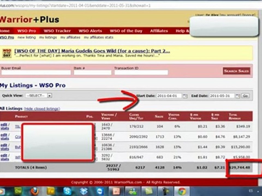Click the edit link in the 816/947 clicks row
The height and width of the screenshot is (196, 262).
(4, 155)
